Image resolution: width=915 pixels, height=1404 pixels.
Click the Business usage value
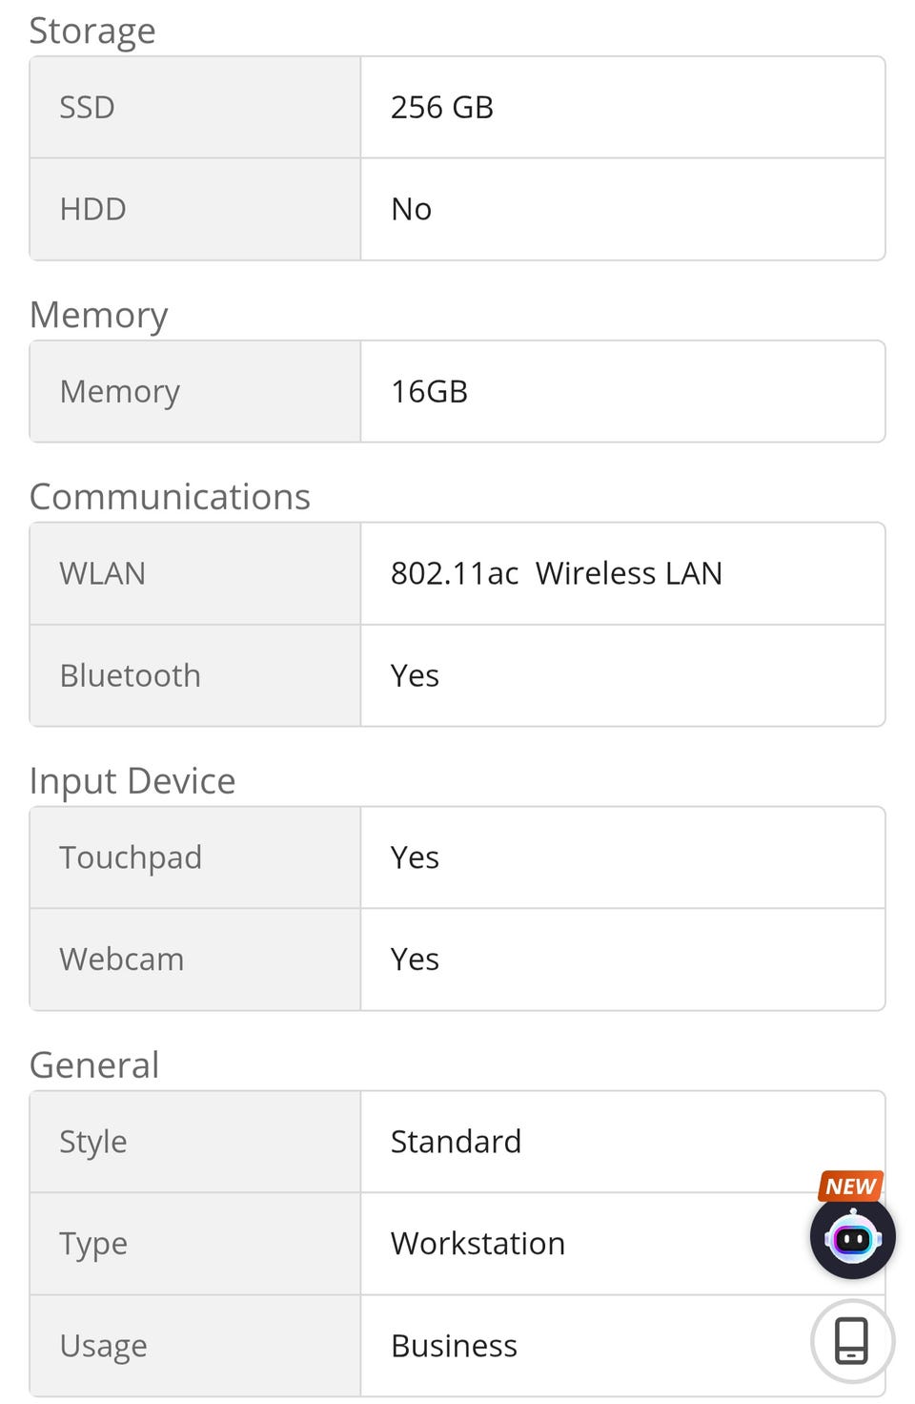tap(454, 1346)
